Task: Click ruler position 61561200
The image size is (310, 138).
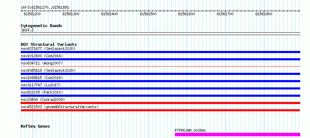Action: point(32,14)
